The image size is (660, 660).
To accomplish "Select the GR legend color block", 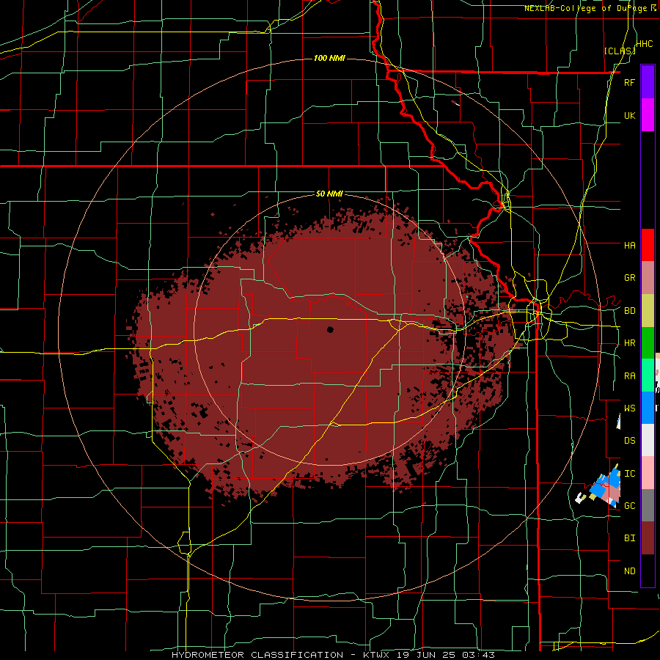I will 648,278.
